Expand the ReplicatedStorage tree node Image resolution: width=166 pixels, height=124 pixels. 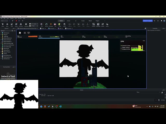pos(1,43)
